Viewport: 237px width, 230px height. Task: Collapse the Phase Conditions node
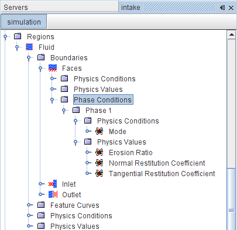coord(52,100)
